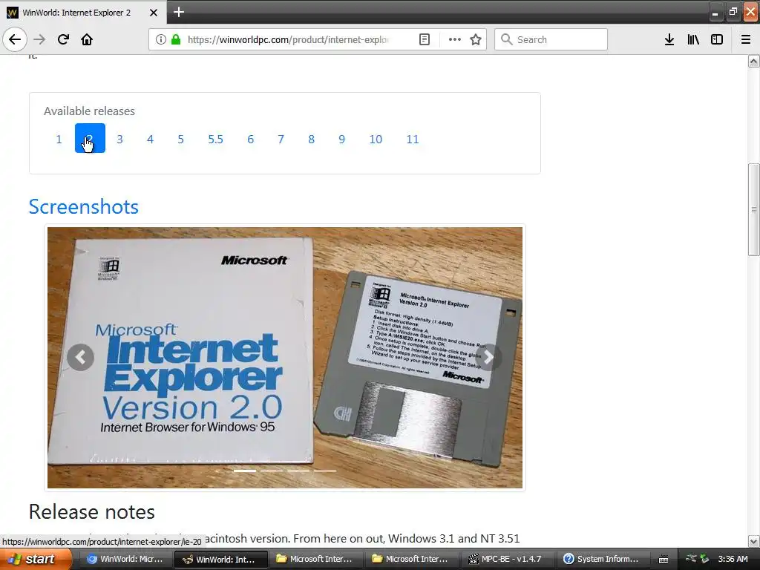This screenshot has width=760, height=570.
Task: Click the Available releases label
Action: (89, 111)
